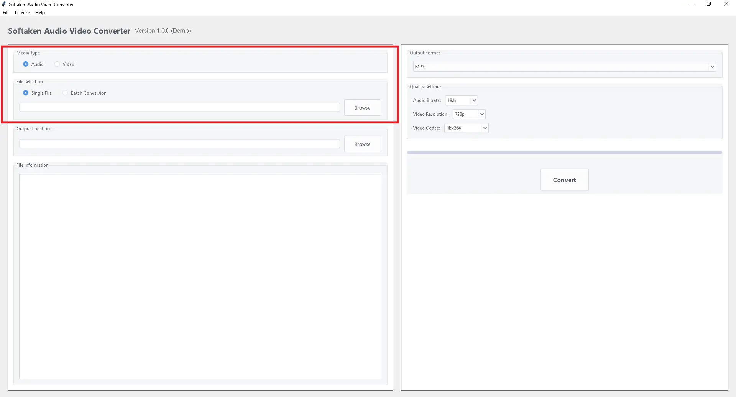Click Browse button for Output Location
The image size is (736, 397).
(362, 144)
